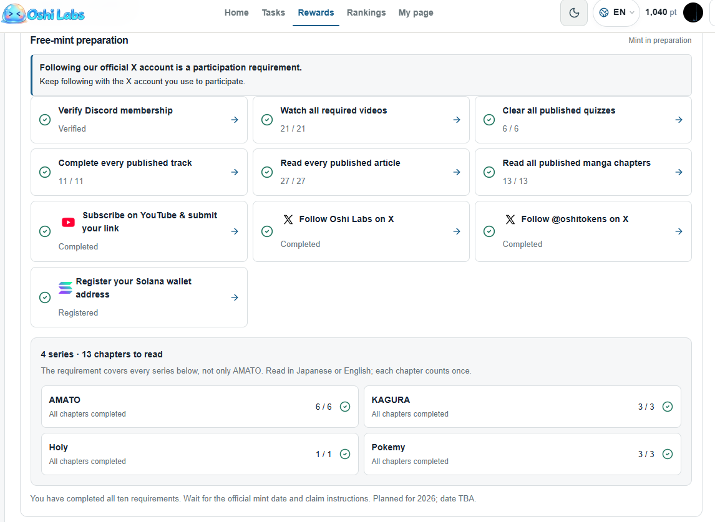The width and height of the screenshot is (715, 522).
Task: Click the check icon on Verify Discord membership
Action: coord(45,120)
